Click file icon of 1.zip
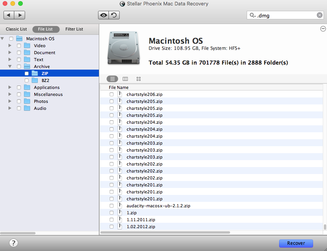The height and width of the screenshot is (251, 327). (120, 212)
